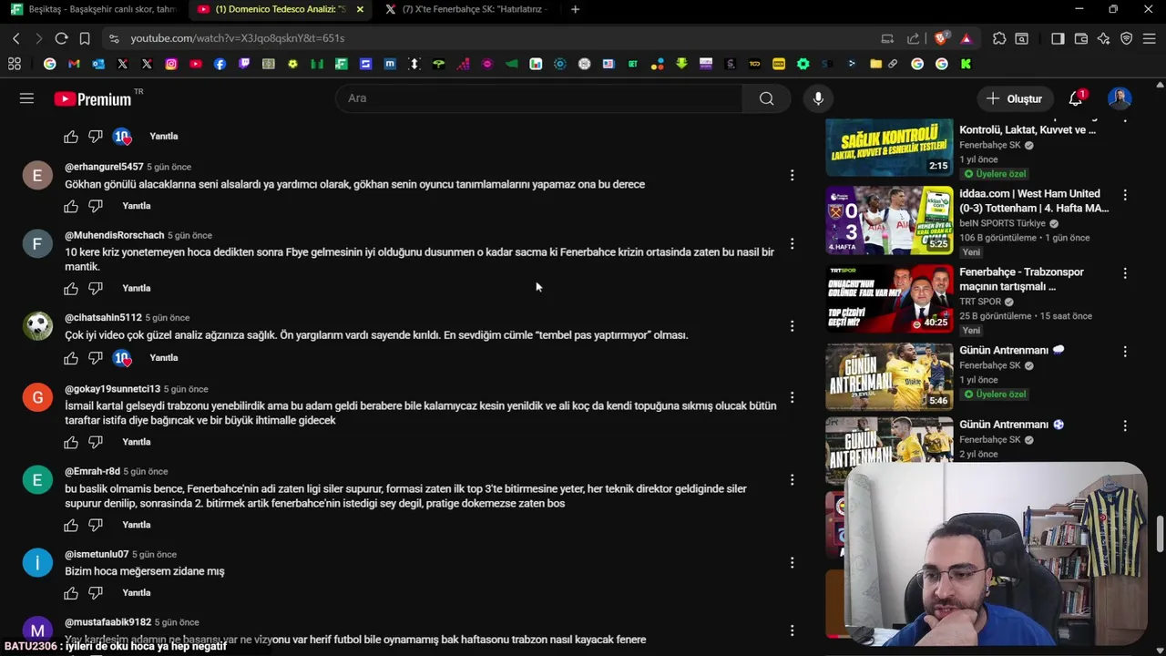Dislike the comment by @gokay19sunnetci13
Screen dimensions: 1166x656
pos(96,442)
